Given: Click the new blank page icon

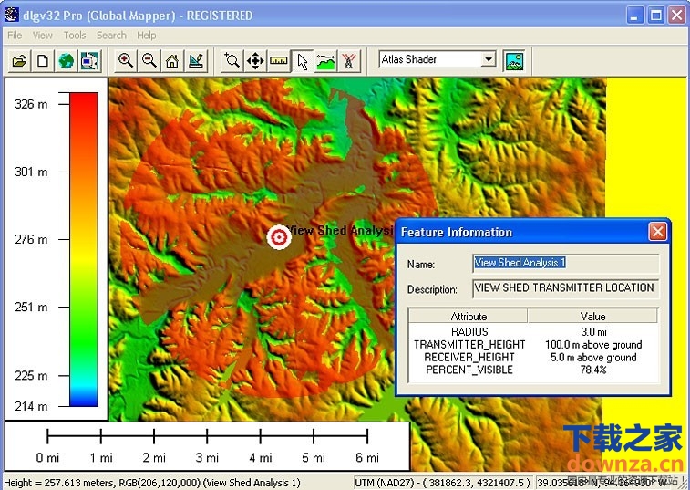Looking at the screenshot, I should pos(42,61).
